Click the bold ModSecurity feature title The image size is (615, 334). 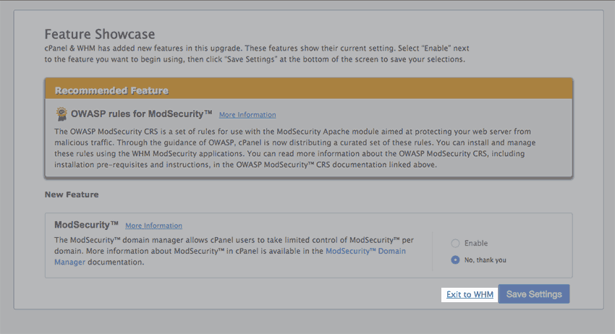(x=86, y=225)
